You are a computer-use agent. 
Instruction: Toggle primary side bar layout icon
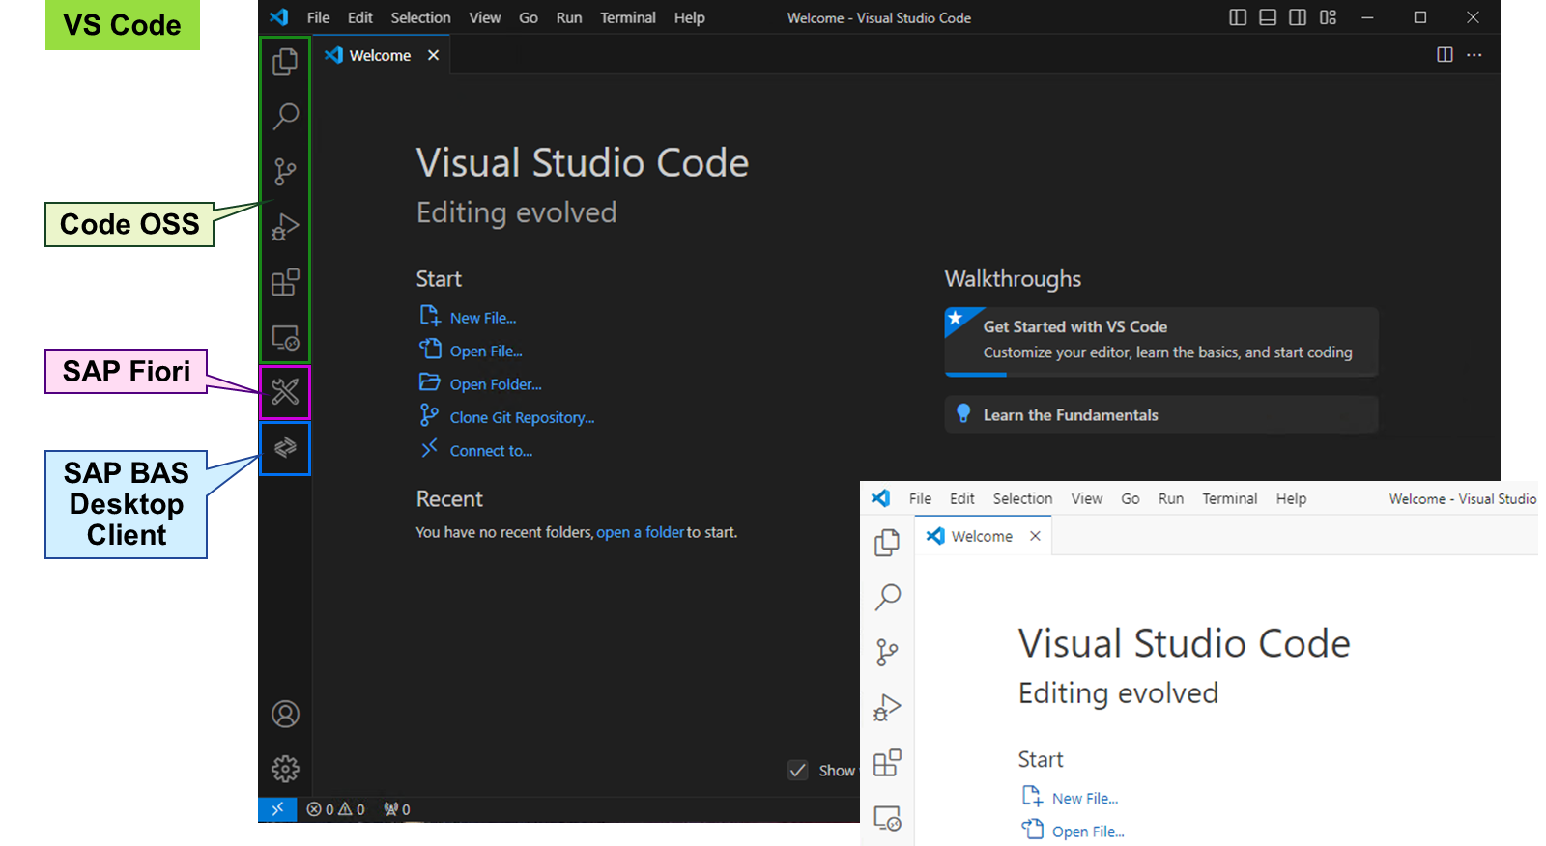click(x=1238, y=17)
